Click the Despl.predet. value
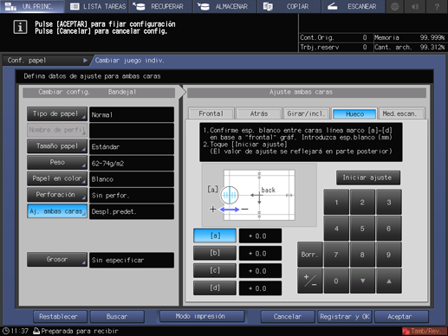448x336 pixels. point(132,211)
